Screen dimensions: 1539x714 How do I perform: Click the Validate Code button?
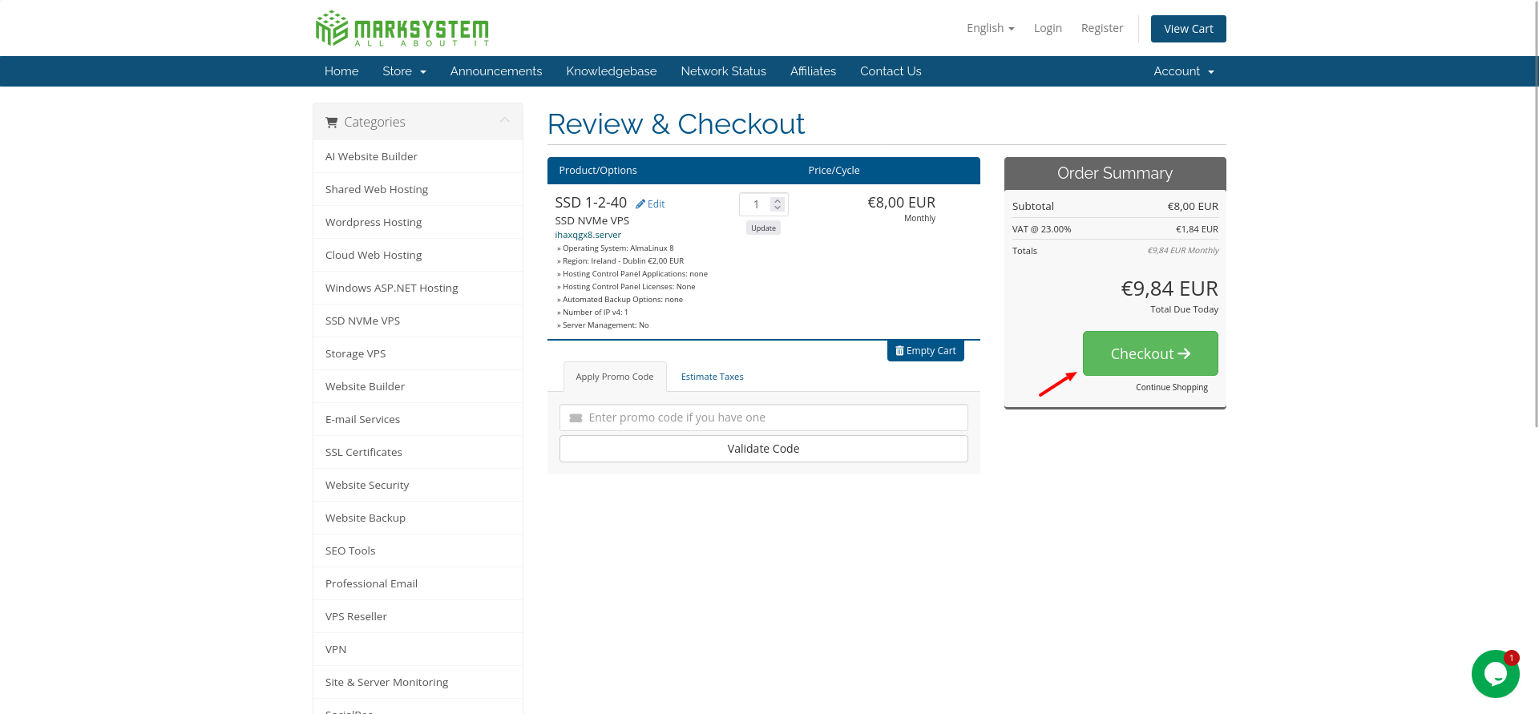(x=763, y=449)
